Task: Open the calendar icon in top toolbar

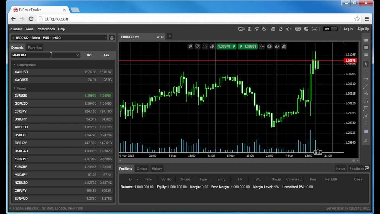Action: tap(273, 29)
